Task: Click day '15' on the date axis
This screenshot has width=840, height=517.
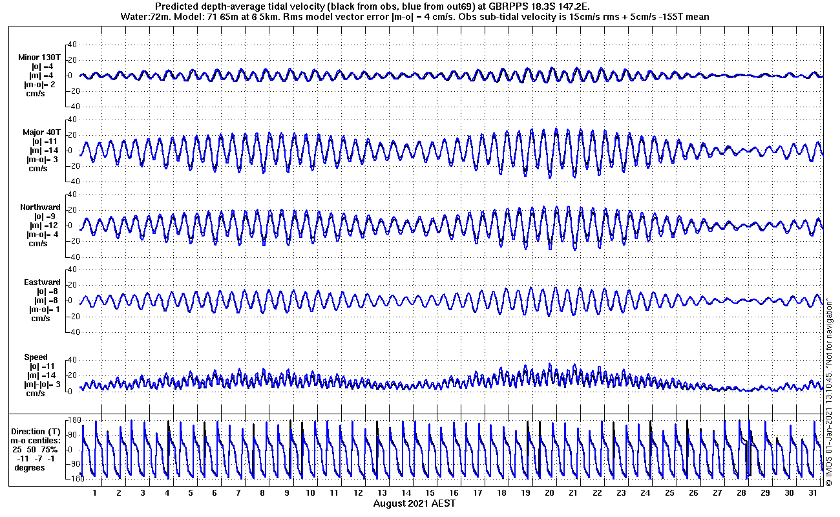Action: [430, 492]
